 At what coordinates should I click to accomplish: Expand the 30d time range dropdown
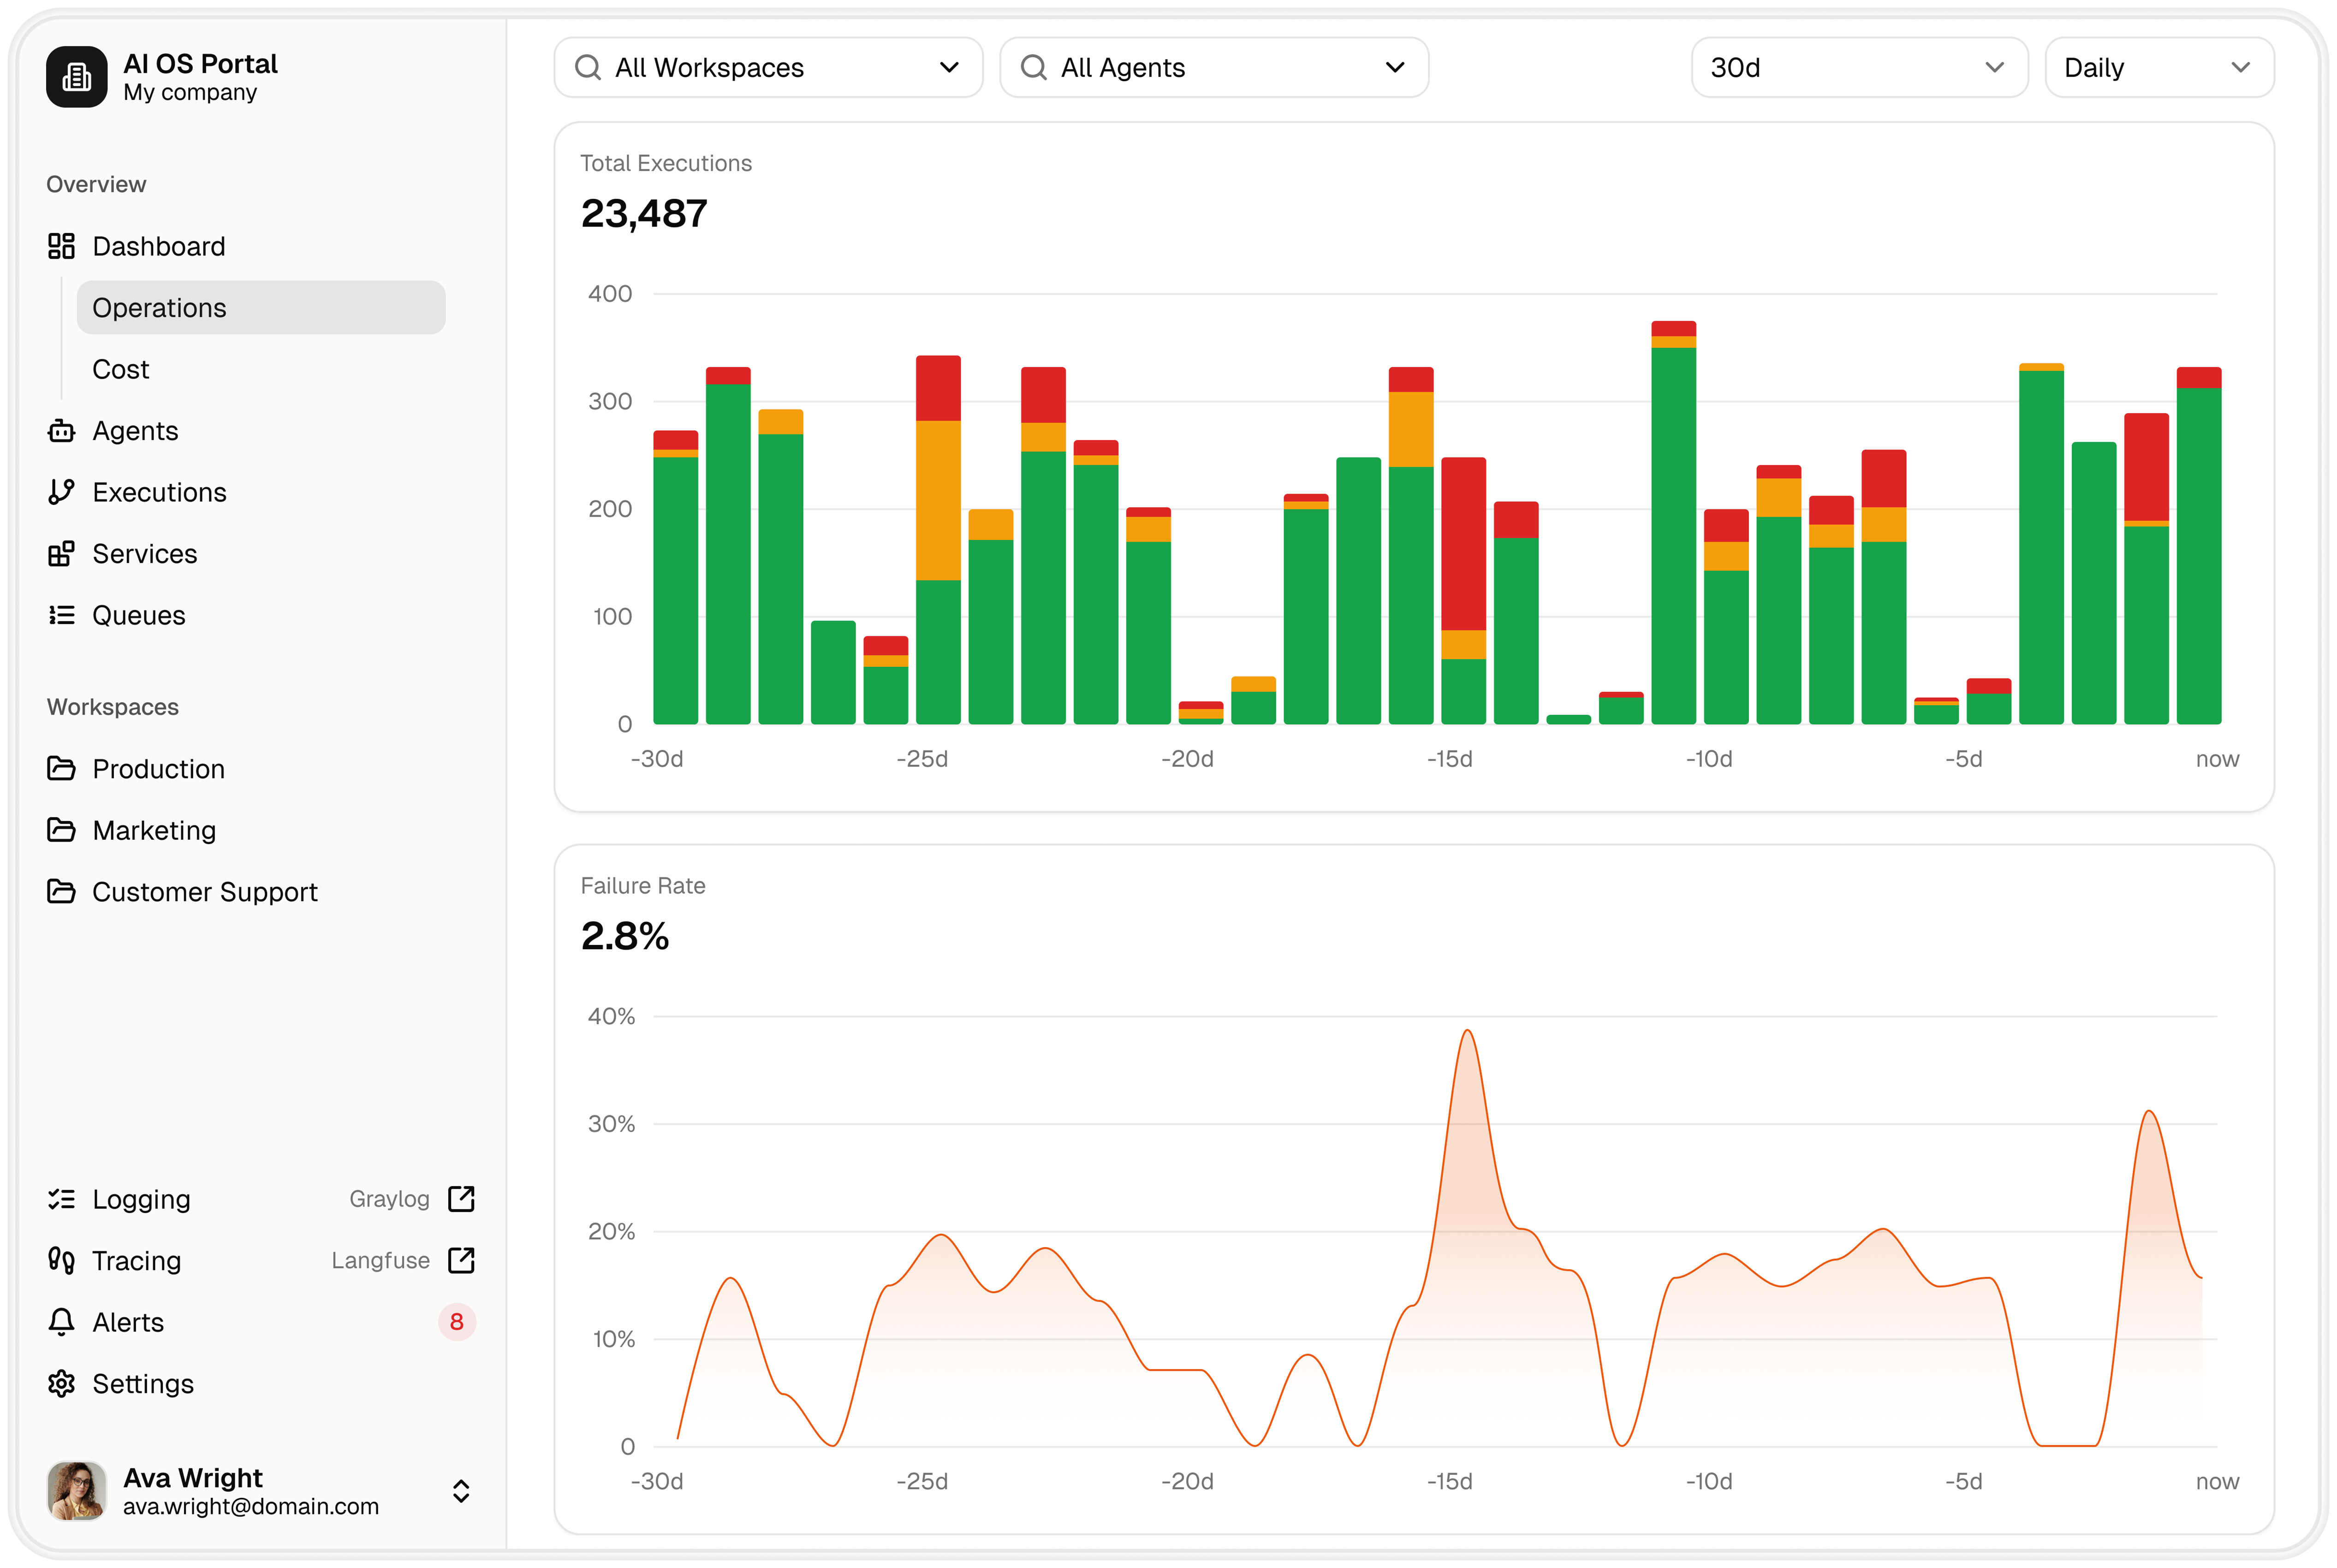coord(1859,67)
